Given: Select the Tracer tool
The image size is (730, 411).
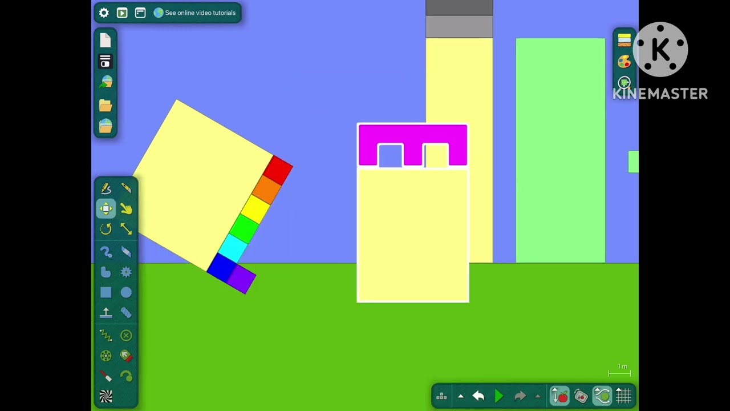Looking at the screenshot, I should pyautogui.click(x=126, y=376).
